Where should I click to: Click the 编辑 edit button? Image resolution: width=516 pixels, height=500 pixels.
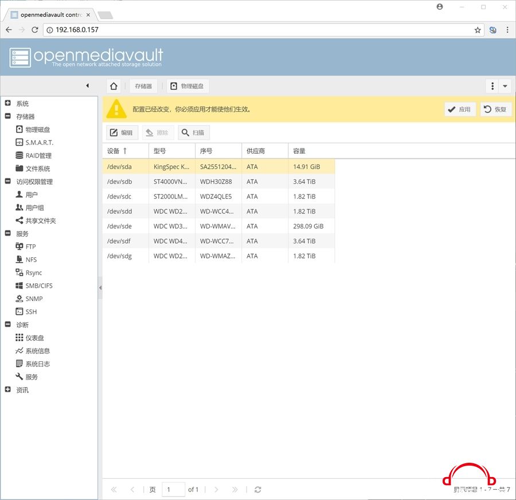[122, 132]
